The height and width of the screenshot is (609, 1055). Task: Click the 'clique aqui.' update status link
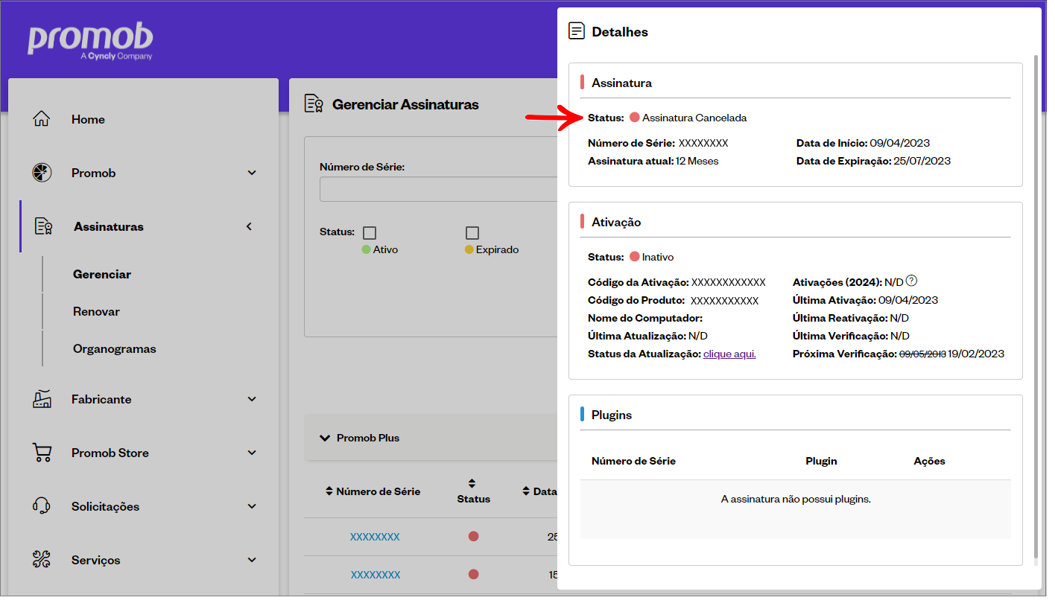[x=729, y=354]
